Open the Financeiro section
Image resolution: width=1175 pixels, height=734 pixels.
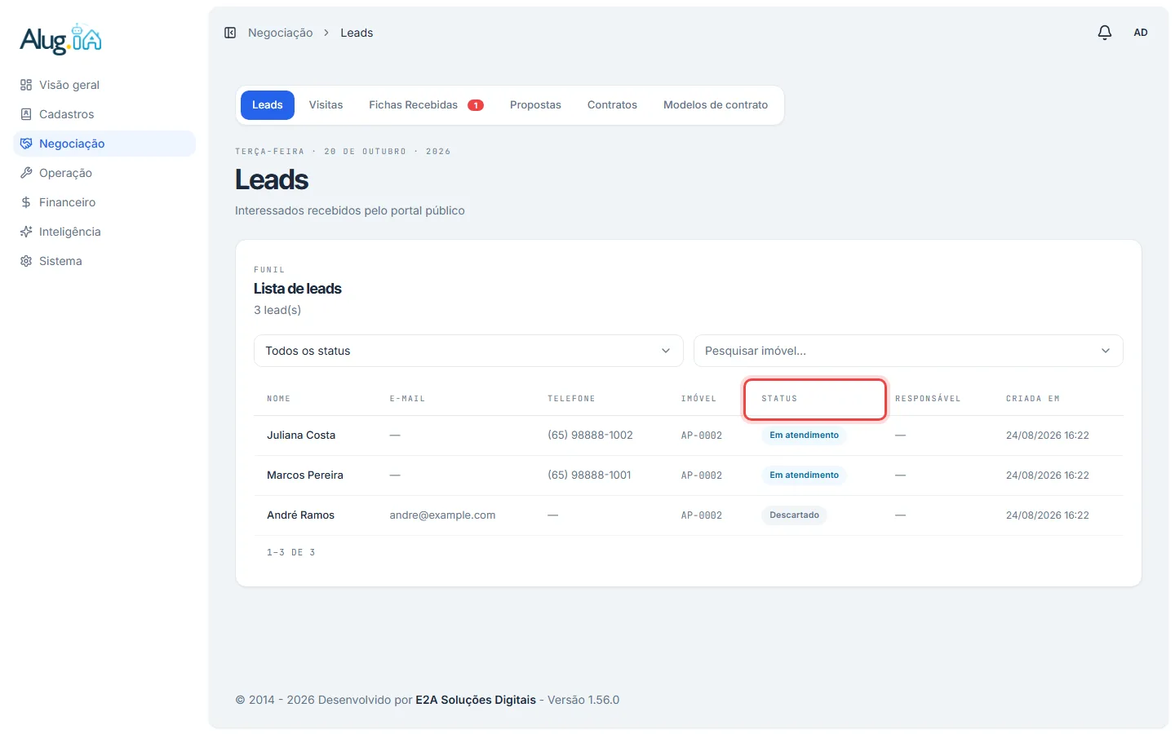click(104, 202)
